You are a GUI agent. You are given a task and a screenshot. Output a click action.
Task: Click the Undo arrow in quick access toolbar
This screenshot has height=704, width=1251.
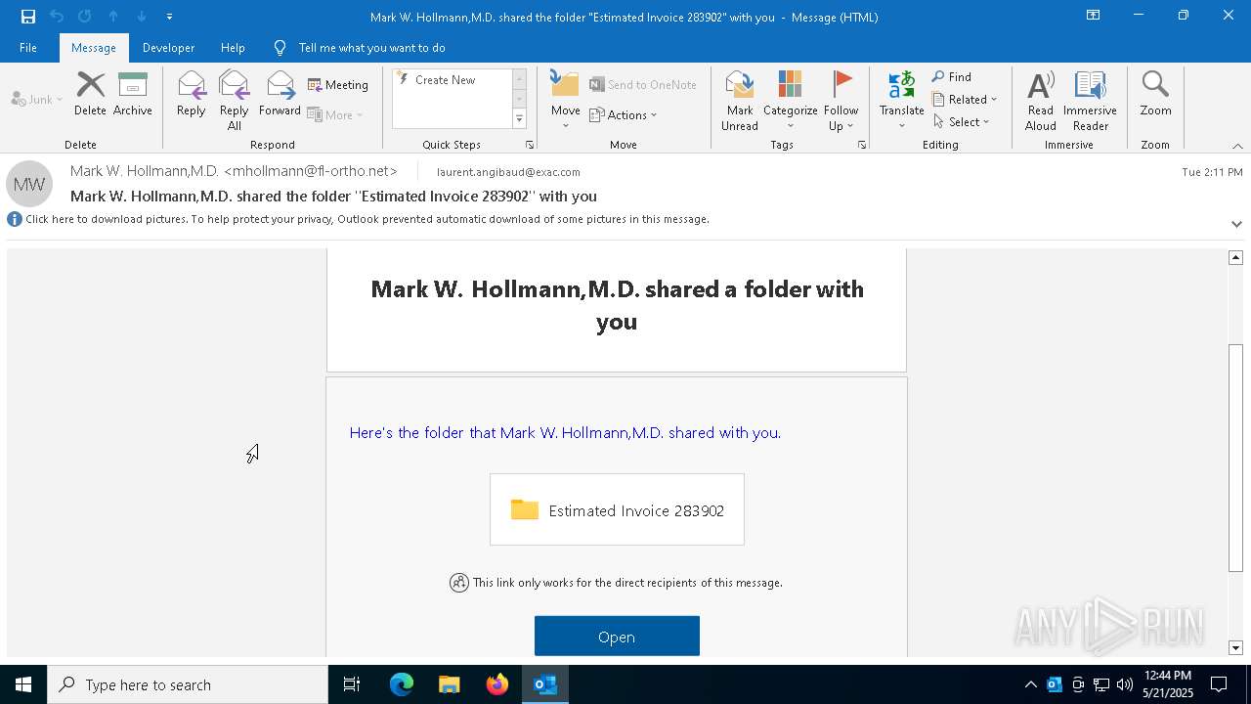(57, 17)
